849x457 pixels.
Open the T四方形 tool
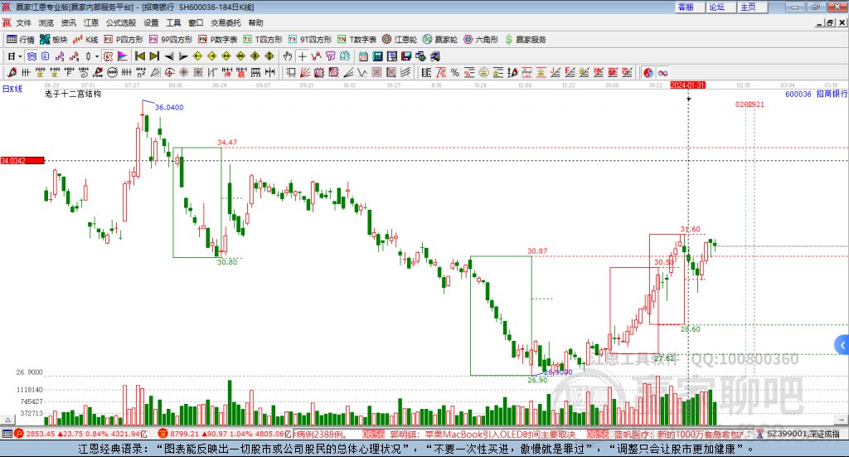coord(263,40)
